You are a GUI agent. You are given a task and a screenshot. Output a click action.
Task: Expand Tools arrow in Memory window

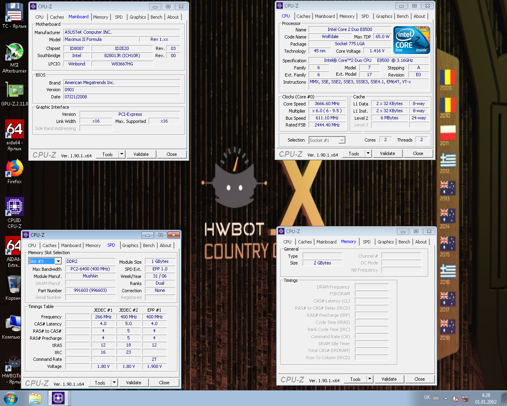point(370,379)
